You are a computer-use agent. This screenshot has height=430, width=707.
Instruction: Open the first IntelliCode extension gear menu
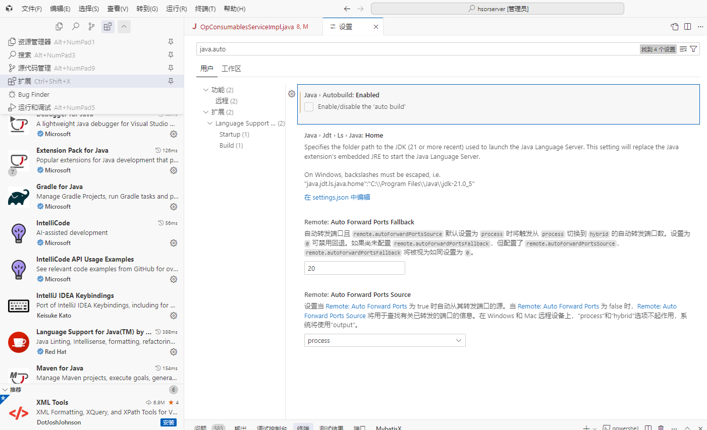click(174, 243)
